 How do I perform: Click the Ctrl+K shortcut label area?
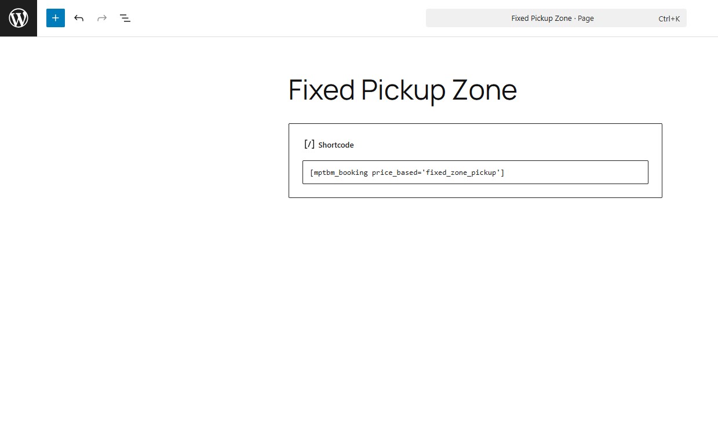click(x=669, y=18)
